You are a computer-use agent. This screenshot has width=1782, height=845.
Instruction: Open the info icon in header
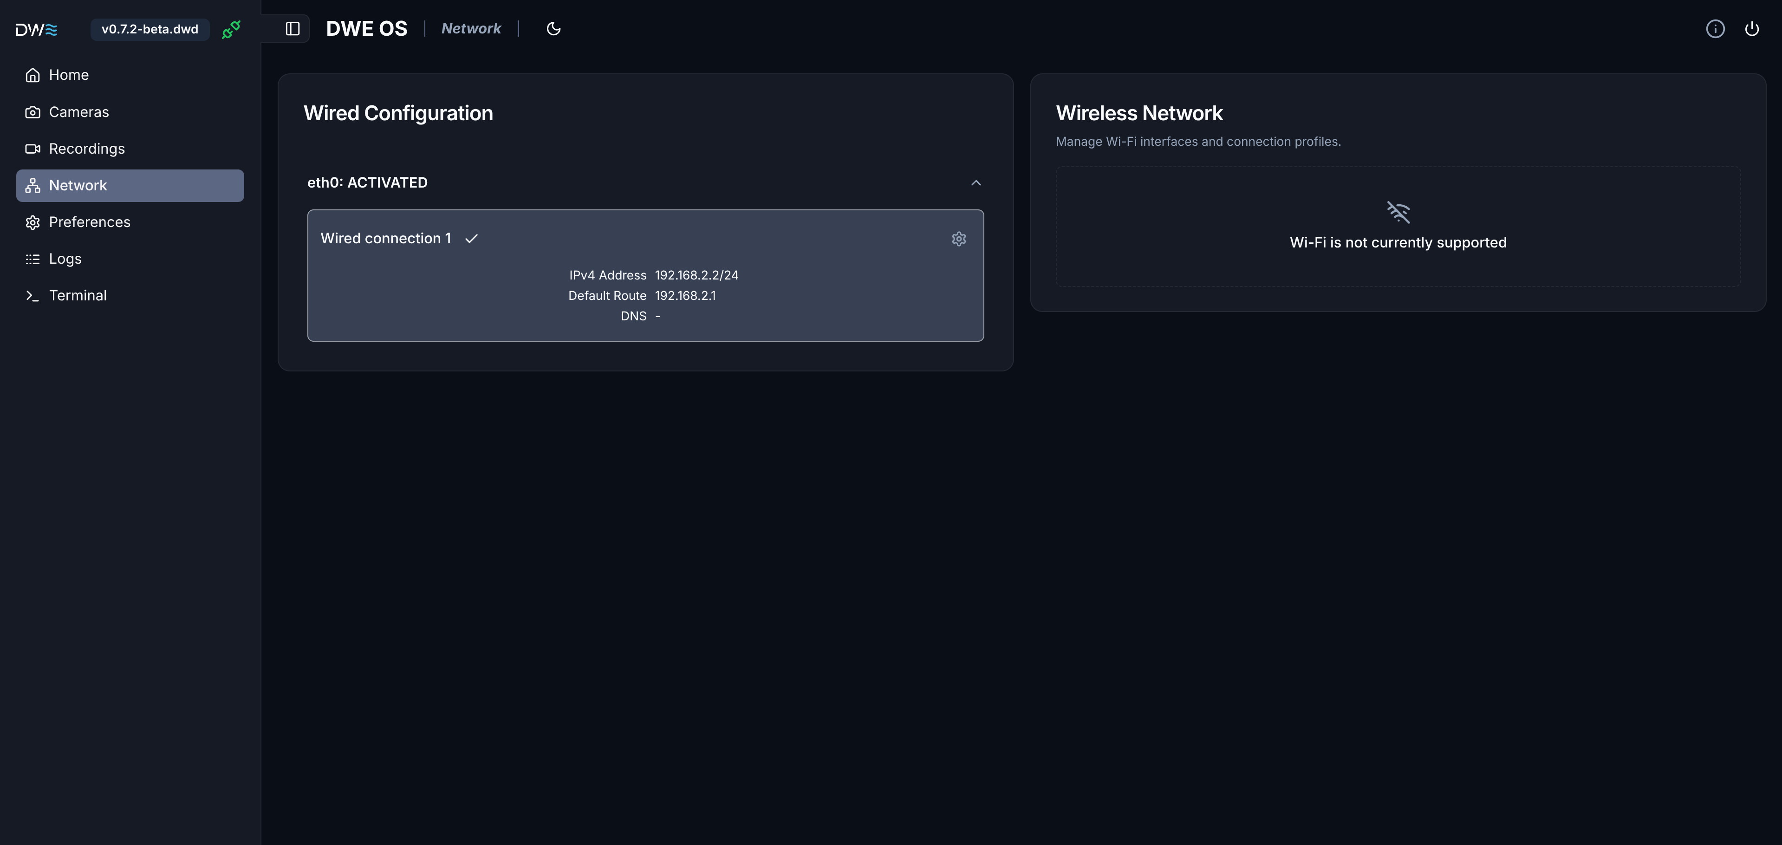coord(1715,28)
